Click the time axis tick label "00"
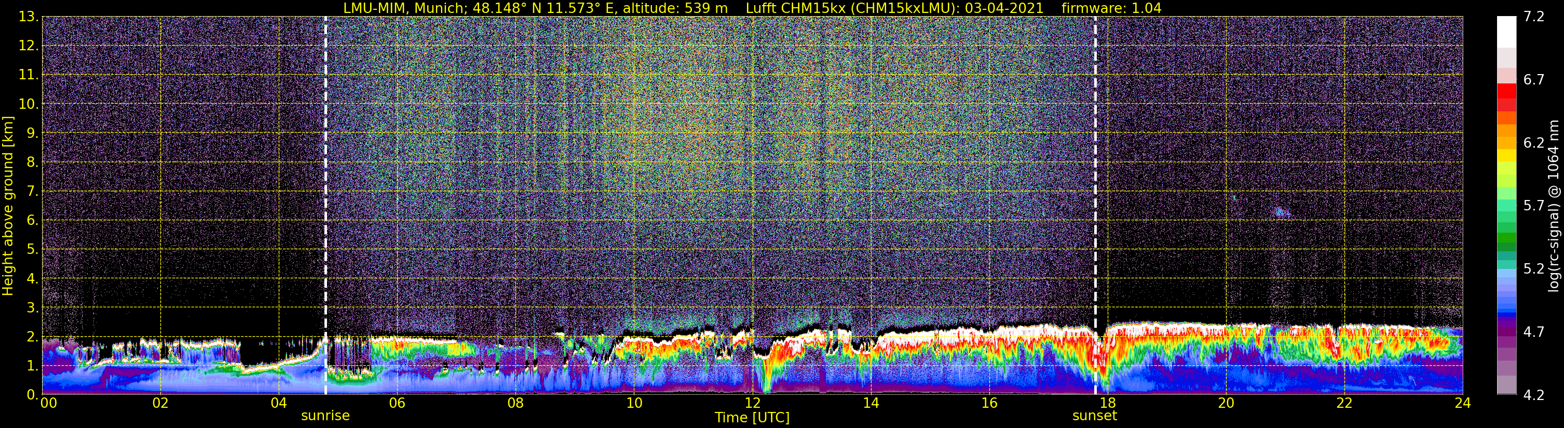Image resolution: width=1564 pixels, height=428 pixels. 49,403
